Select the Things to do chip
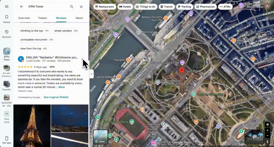The image size is (274, 147). click(x=146, y=6)
